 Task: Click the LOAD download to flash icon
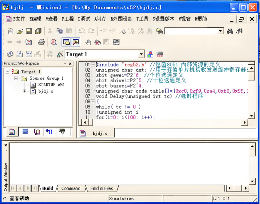tap(50, 54)
